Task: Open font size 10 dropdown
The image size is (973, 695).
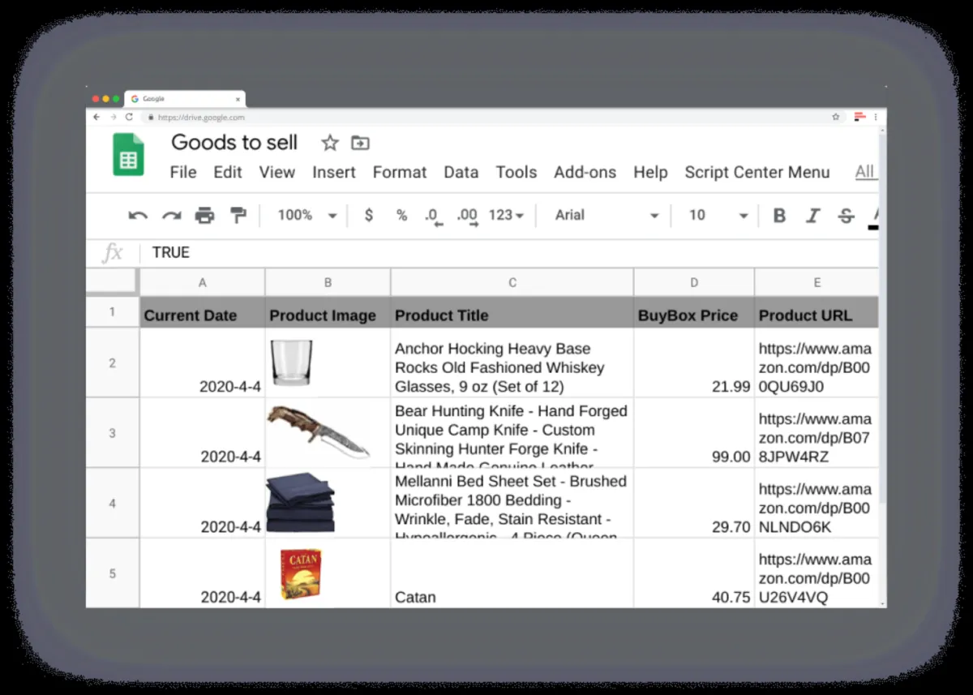Action: coord(718,215)
